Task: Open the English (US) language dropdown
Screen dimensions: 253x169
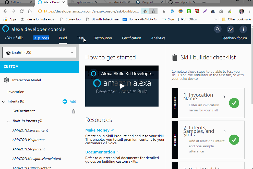Action: point(39,52)
